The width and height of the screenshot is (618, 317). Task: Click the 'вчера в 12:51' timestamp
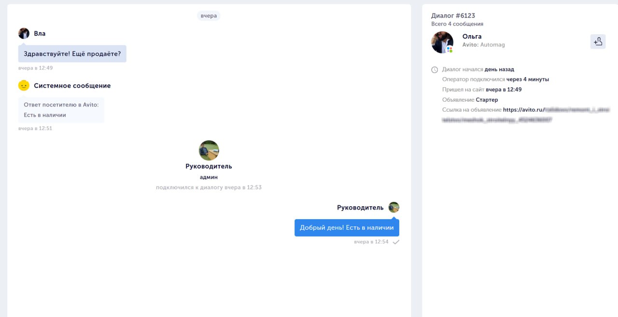35,129
